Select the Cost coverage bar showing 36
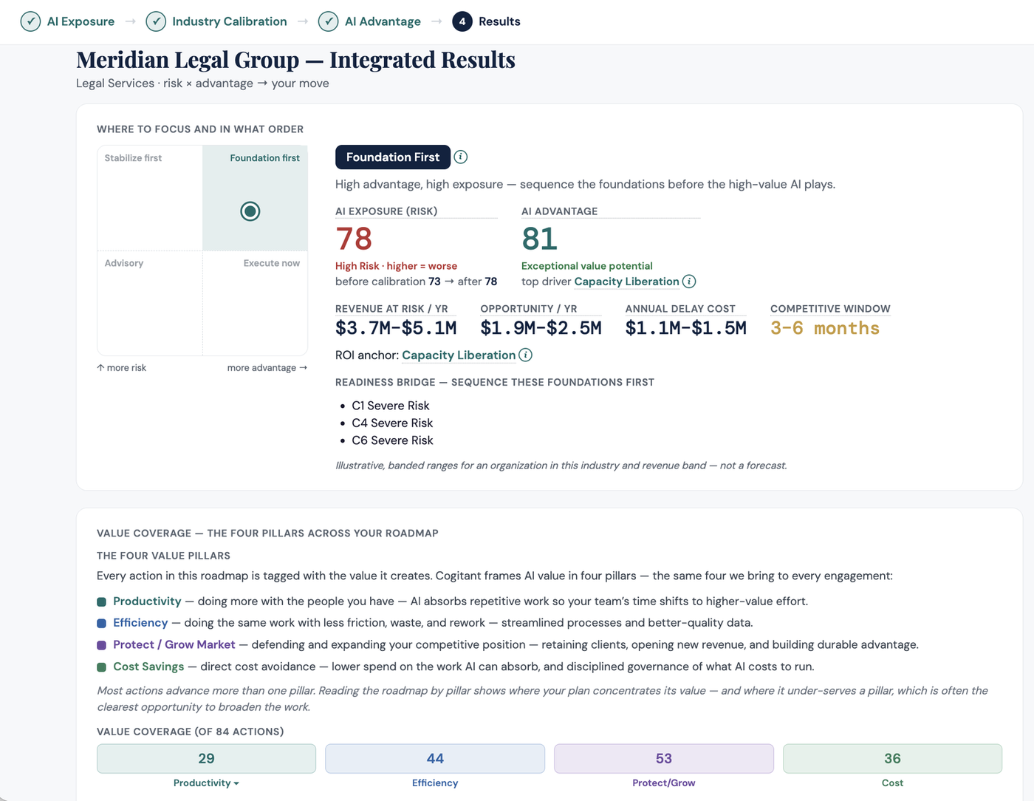This screenshot has height=801, width=1034. click(892, 759)
